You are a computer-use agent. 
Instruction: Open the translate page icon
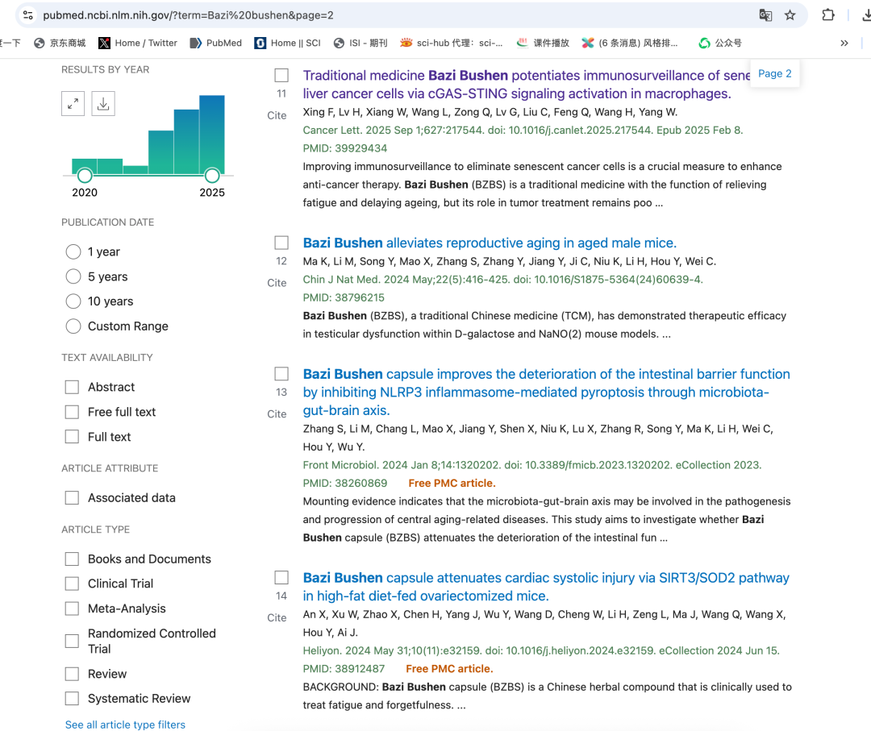pyautogui.click(x=765, y=15)
